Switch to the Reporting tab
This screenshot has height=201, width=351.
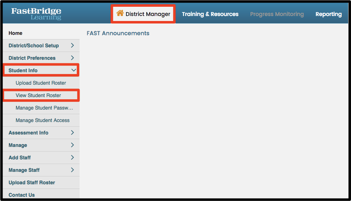pos(328,14)
